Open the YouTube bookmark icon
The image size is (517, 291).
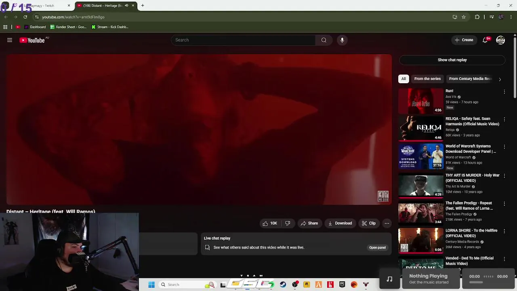point(18,27)
